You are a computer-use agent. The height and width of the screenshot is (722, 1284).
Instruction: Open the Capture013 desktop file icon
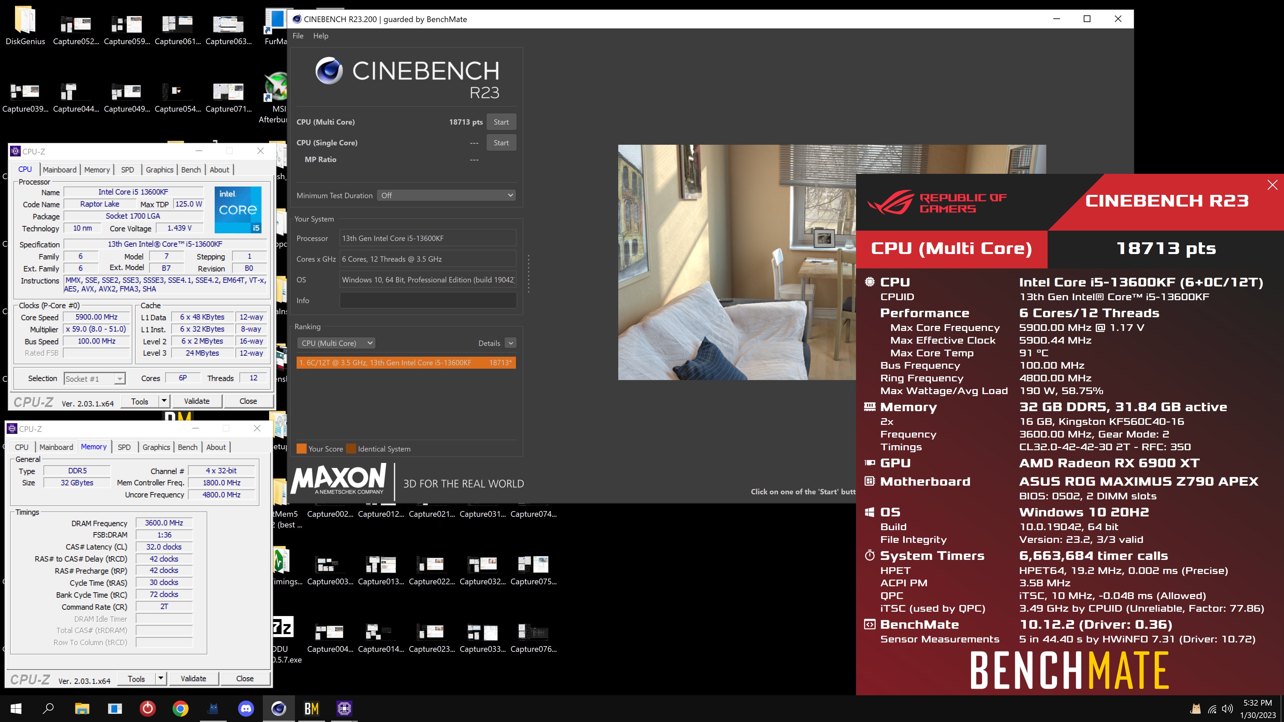click(381, 570)
